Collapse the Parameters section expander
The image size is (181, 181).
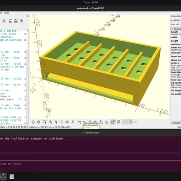click(x=172, y=29)
